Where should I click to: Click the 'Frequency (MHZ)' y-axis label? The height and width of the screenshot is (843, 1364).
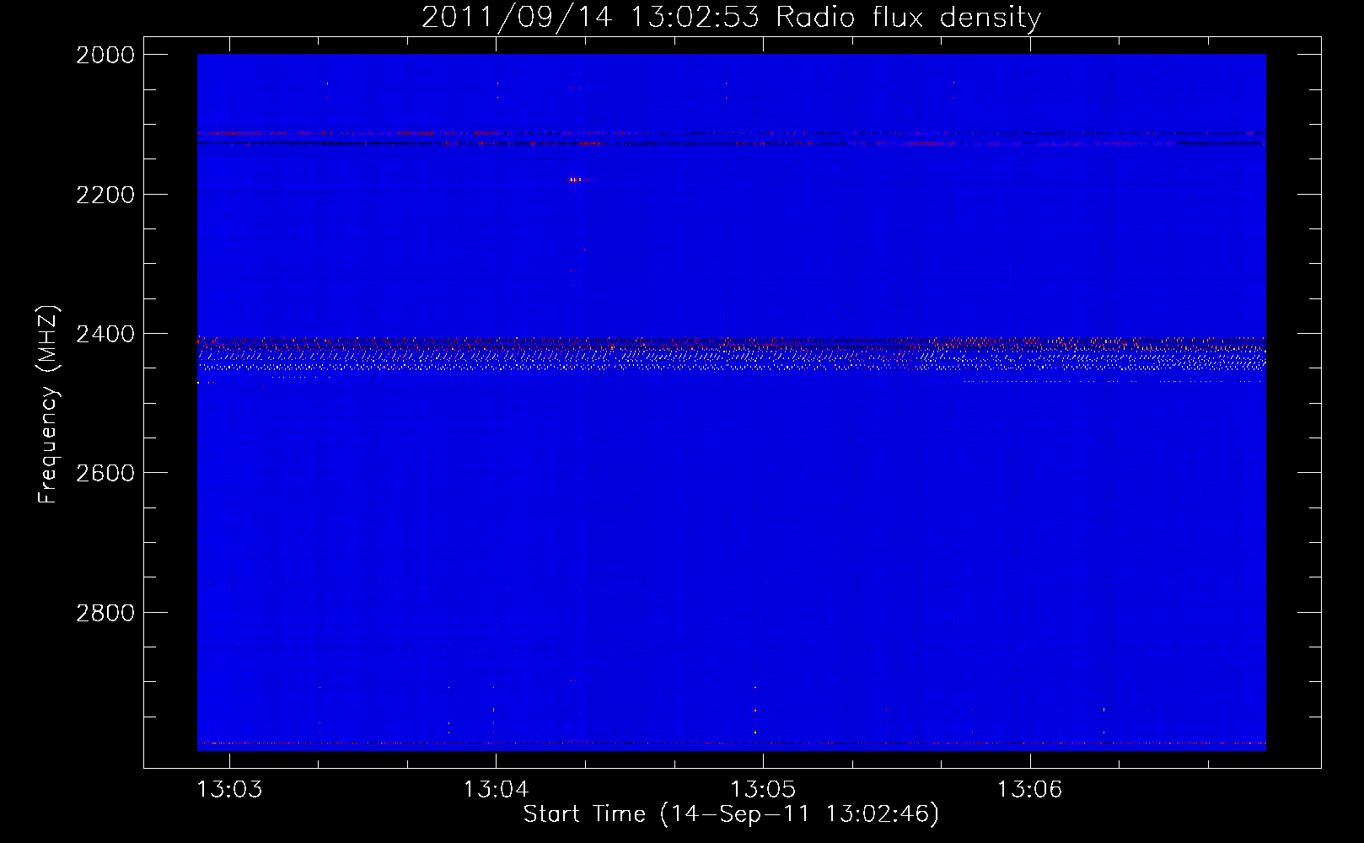(x=48, y=405)
